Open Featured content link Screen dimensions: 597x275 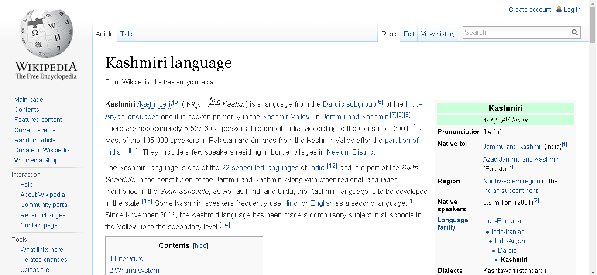pos(38,120)
